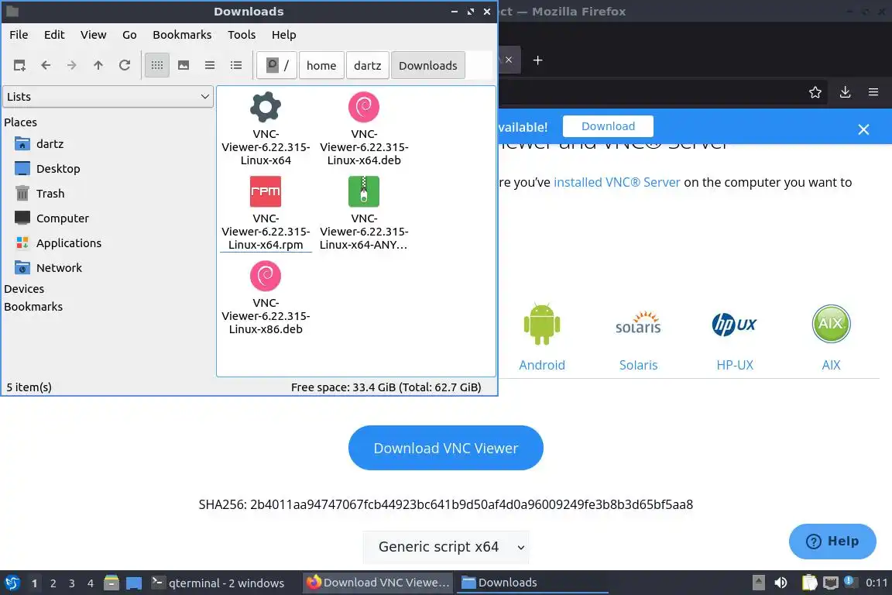The image size is (892, 595).
Task: Choose the Solaris platform icon
Action: point(638,323)
